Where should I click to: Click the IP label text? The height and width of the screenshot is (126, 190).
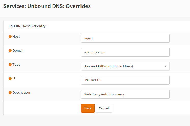[14, 79]
